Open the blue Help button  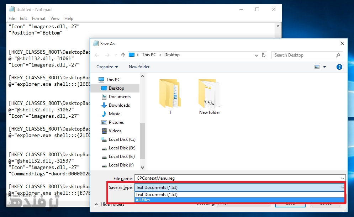(x=339, y=67)
